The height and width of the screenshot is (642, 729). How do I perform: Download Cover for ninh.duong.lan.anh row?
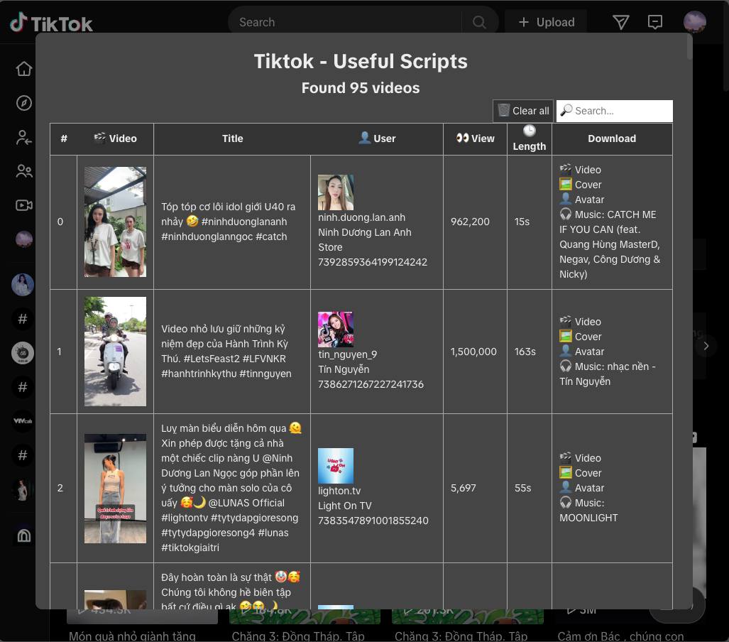580,185
